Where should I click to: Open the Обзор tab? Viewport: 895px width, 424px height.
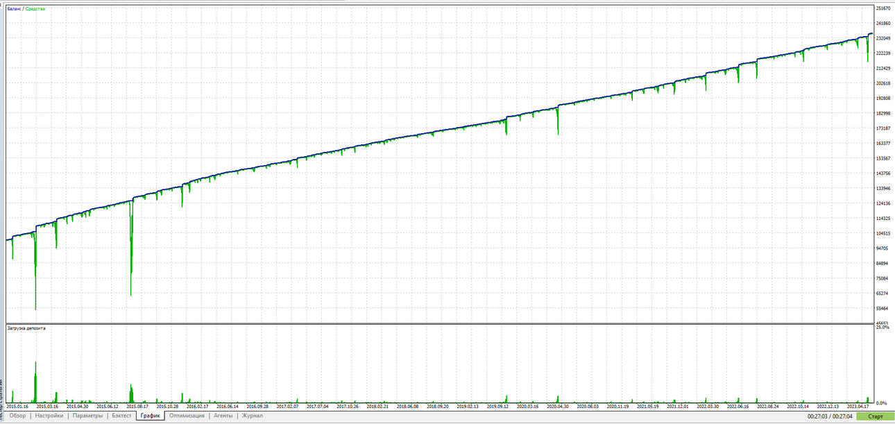(x=17, y=416)
